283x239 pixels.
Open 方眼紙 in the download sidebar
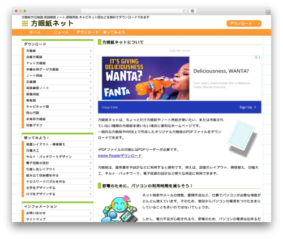[x=58, y=51]
